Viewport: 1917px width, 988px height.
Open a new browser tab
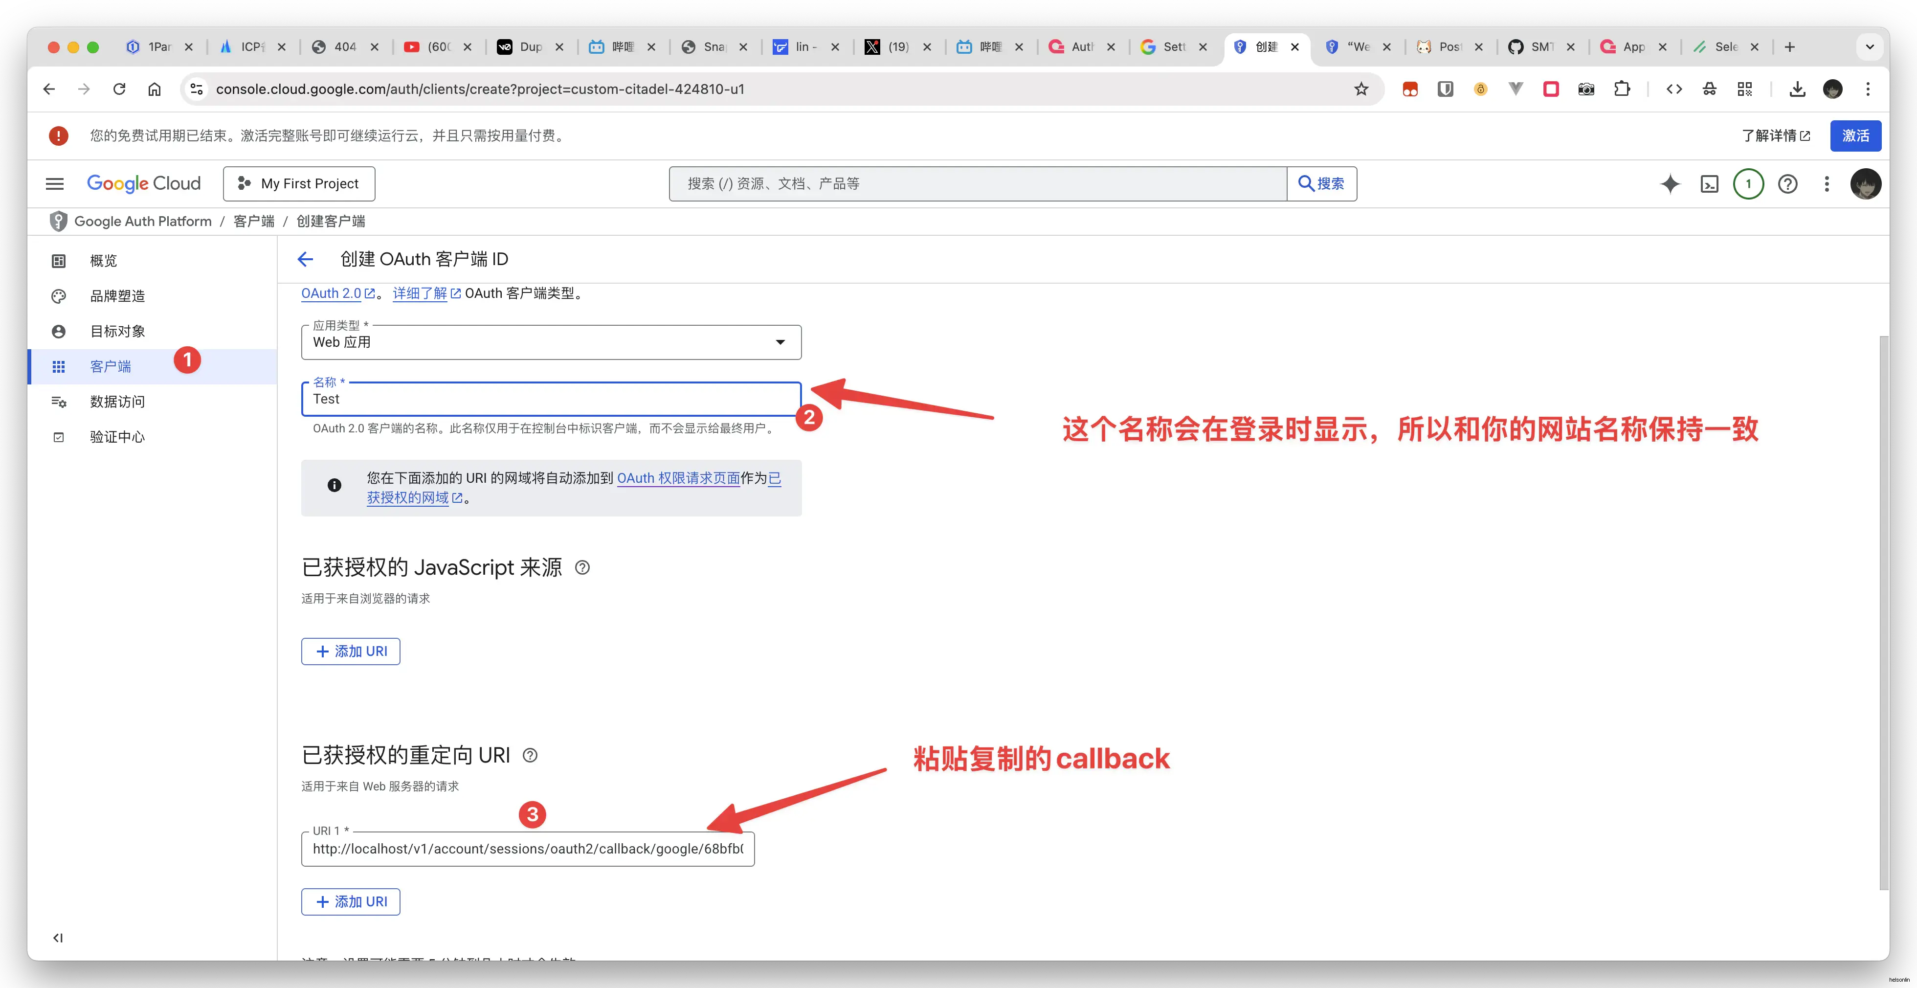point(1789,47)
